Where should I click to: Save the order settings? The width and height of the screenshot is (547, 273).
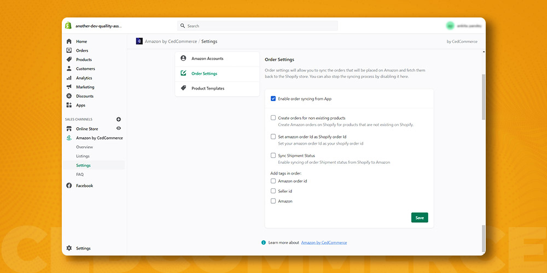(x=420, y=218)
